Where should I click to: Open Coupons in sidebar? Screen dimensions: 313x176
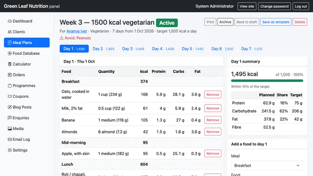[27, 96]
